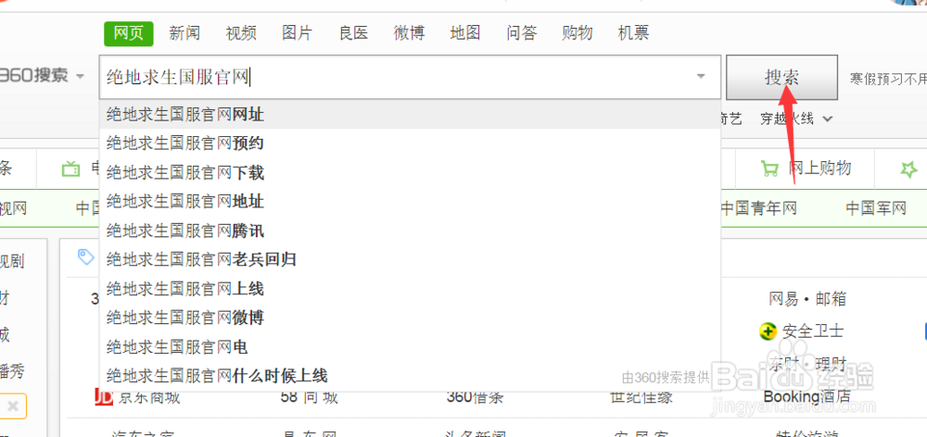Choose suggestion 绝地求生国服官网网址

pyautogui.click(x=410, y=115)
